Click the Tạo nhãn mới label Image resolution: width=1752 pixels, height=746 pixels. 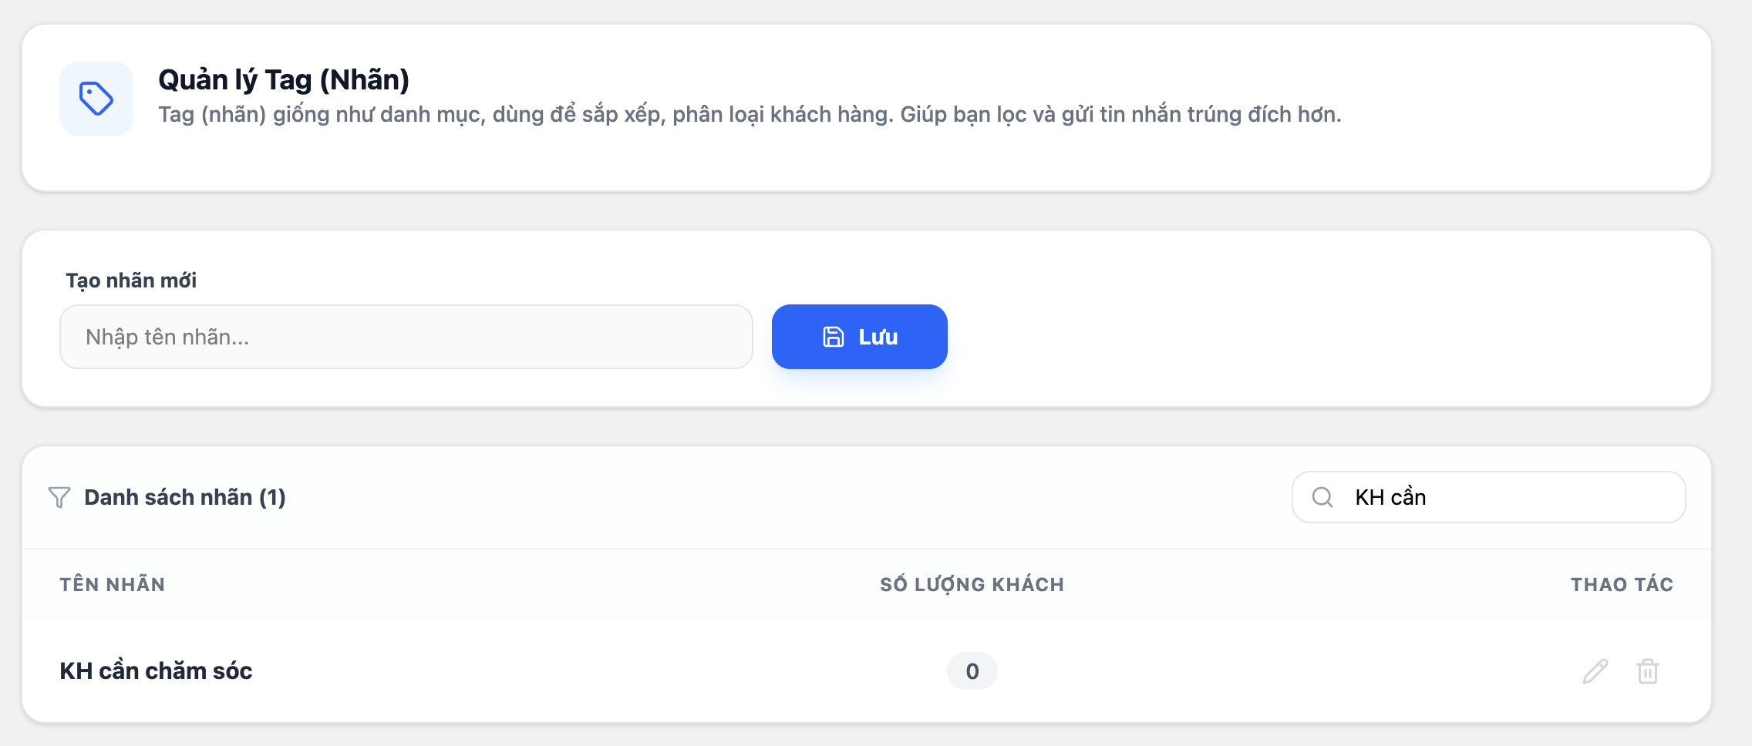[x=131, y=281]
